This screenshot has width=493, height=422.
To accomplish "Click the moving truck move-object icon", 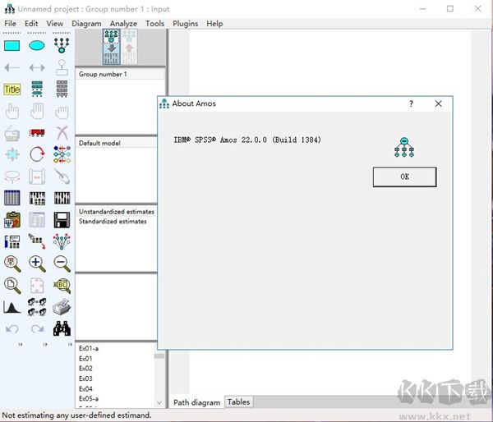I will point(37,133).
